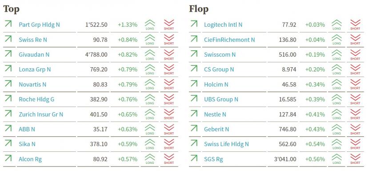Click SHORT icon for Swisscom N
369x171 pixels.
coord(355,55)
